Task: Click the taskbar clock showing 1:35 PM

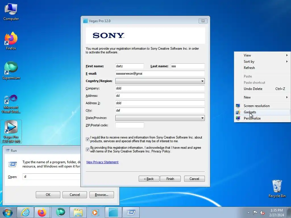Action: point(277,212)
